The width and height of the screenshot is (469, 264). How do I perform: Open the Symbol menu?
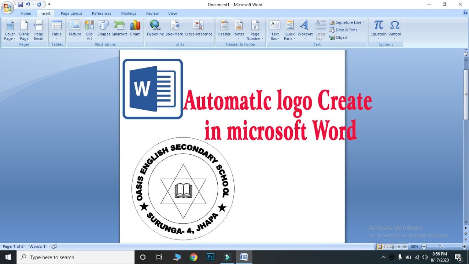395,30
